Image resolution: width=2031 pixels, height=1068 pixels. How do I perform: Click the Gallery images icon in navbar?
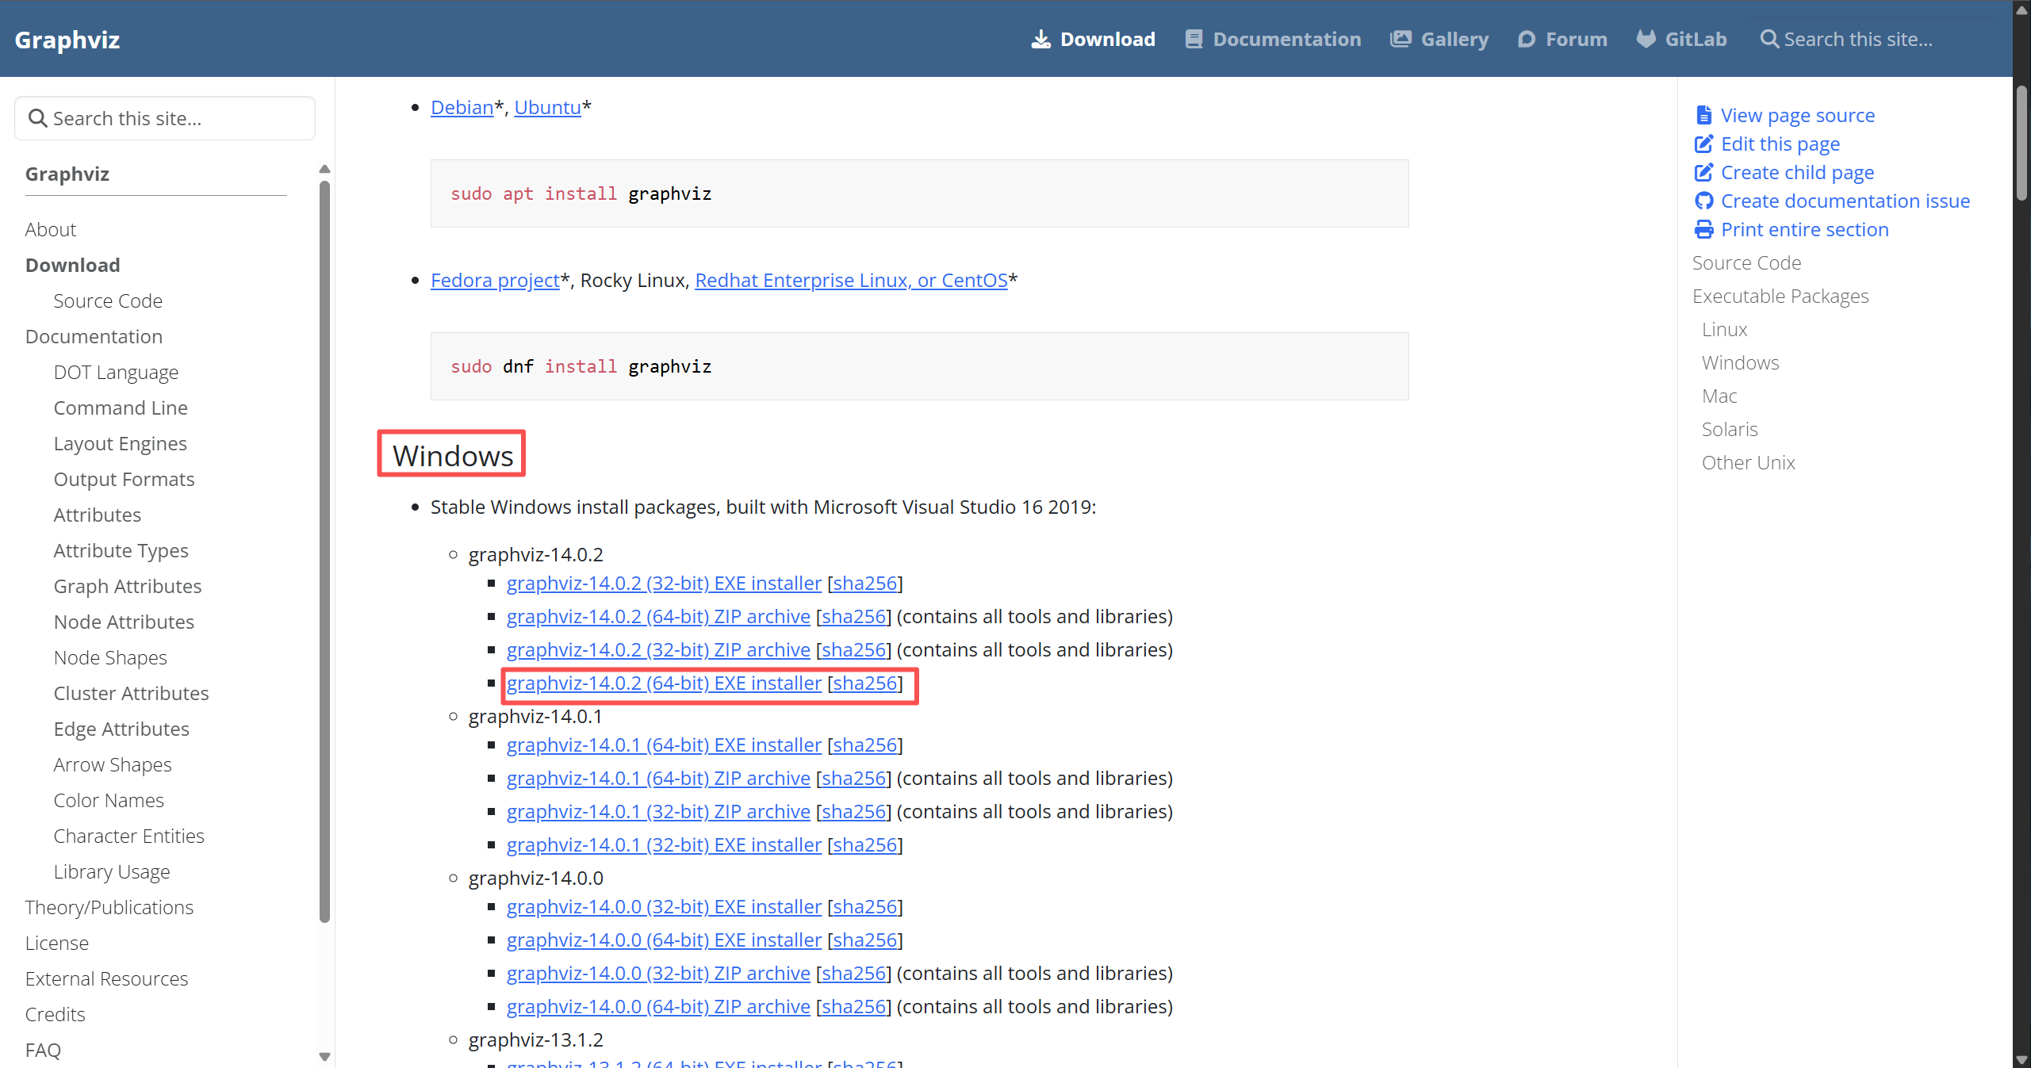pyautogui.click(x=1401, y=39)
